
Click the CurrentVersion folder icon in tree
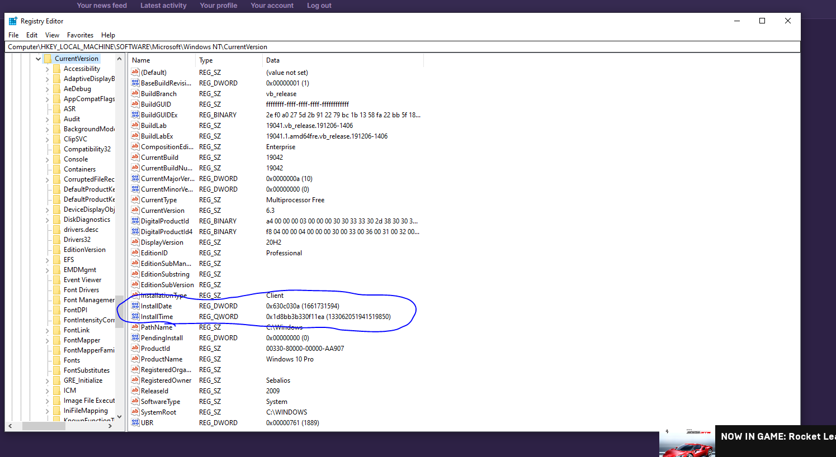[x=48, y=59]
